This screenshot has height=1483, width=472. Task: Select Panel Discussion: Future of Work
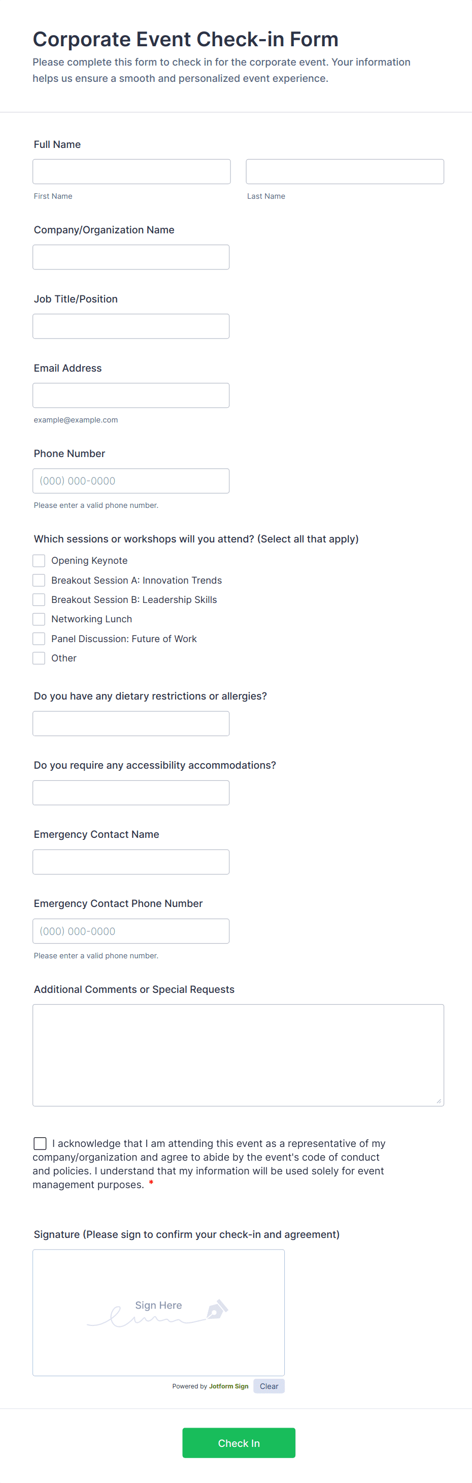pyautogui.click(x=39, y=639)
